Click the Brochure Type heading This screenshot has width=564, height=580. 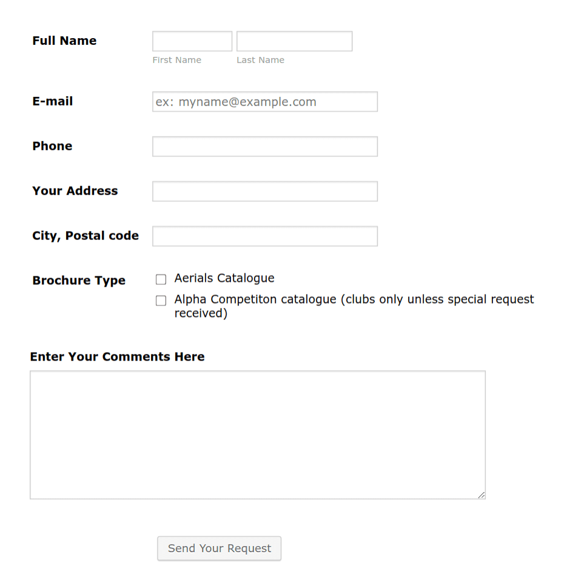click(79, 280)
